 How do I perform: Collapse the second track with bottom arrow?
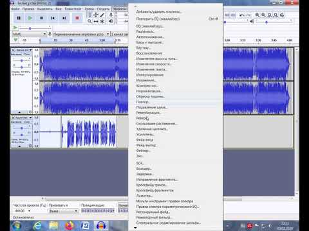tap(19, 146)
